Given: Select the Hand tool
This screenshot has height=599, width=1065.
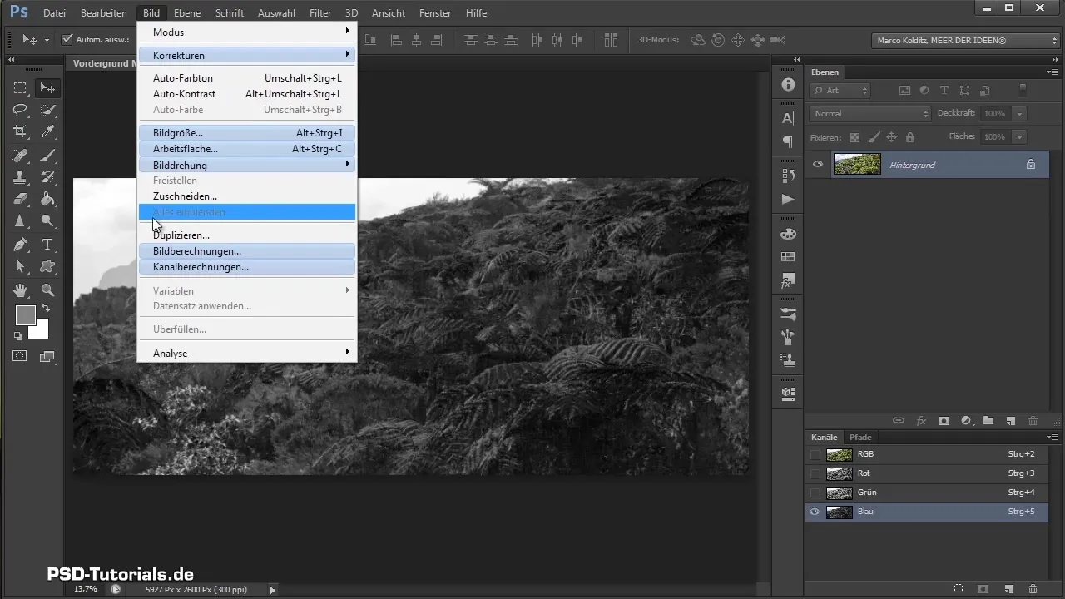Looking at the screenshot, I should [x=20, y=290].
